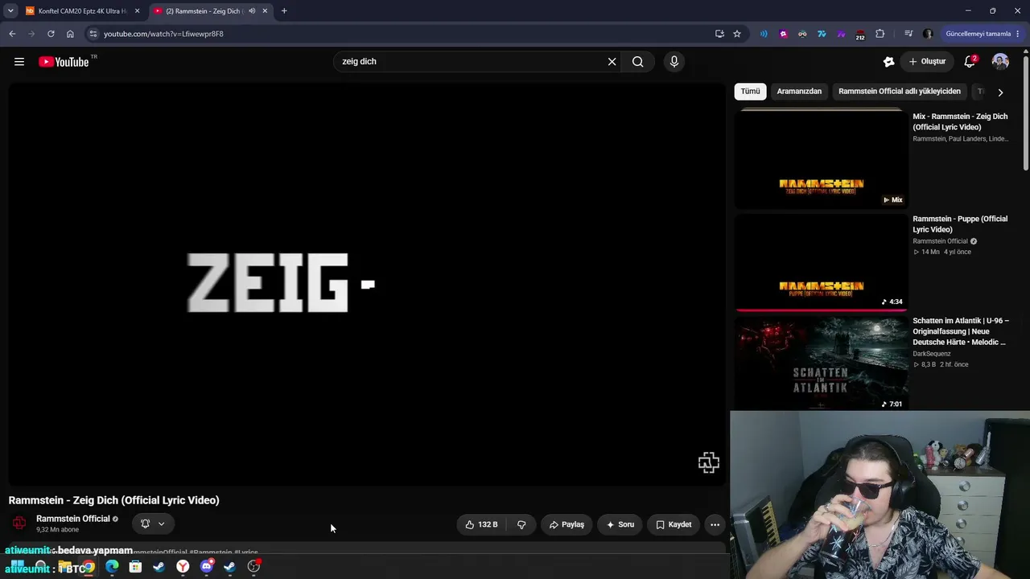This screenshot has height=579, width=1030.
Task: Expand the tab search dropdown arrow
Action: click(10, 11)
